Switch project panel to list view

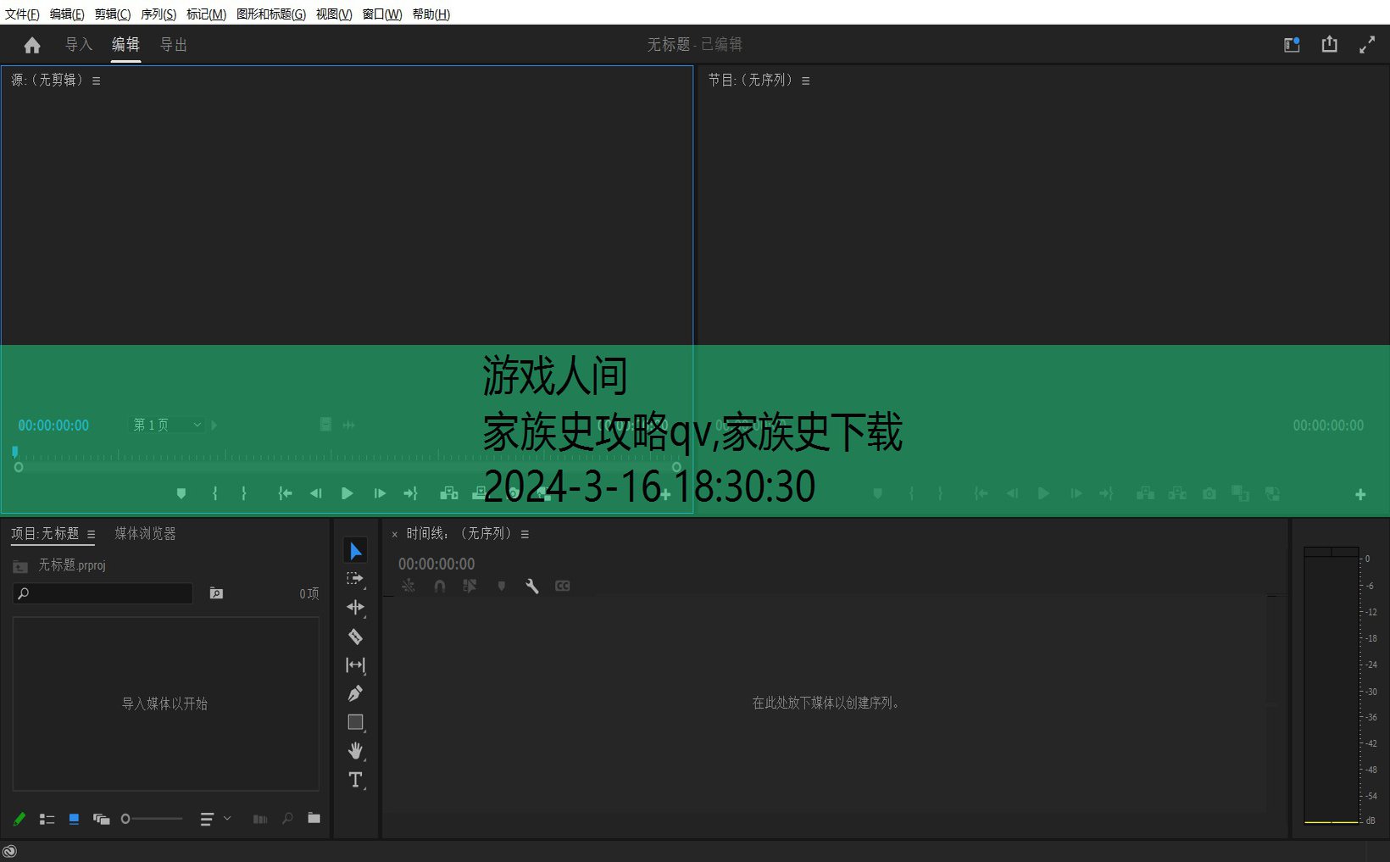tap(47, 819)
